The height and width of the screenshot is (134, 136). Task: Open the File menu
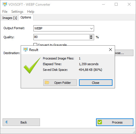click(5, 12)
